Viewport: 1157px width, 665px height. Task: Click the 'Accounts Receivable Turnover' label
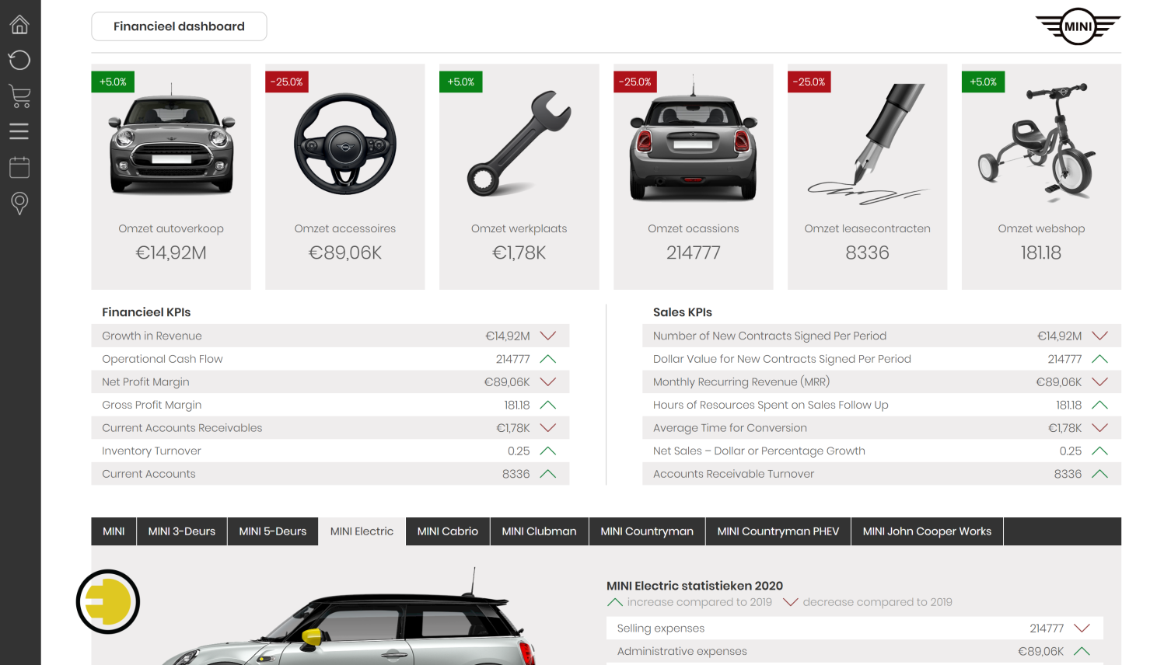coord(734,474)
